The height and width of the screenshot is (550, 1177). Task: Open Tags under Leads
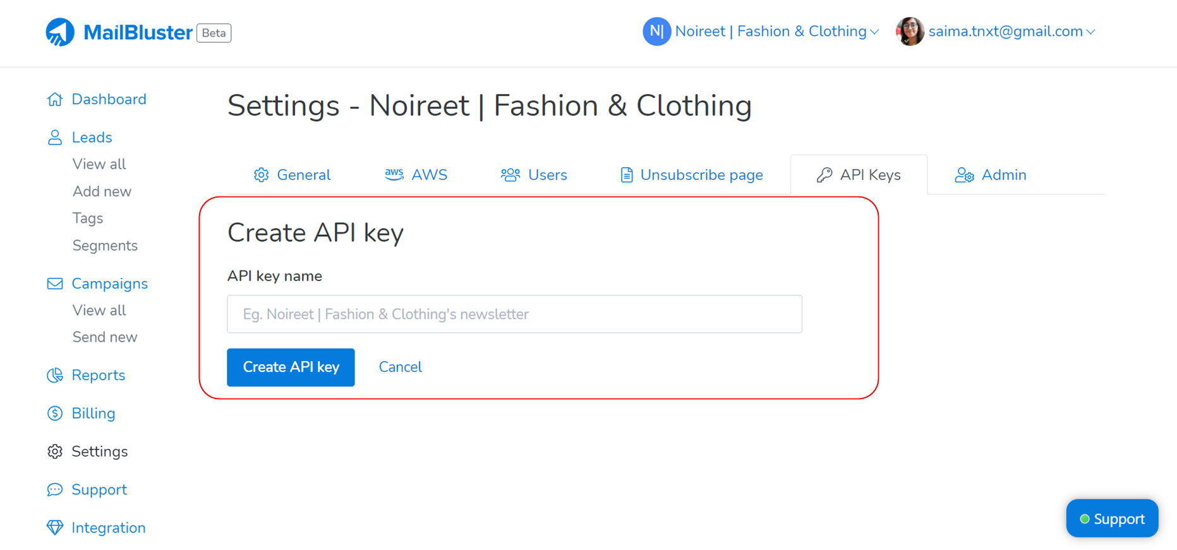pyautogui.click(x=88, y=218)
